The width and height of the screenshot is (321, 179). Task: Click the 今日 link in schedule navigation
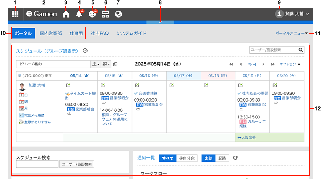(252, 64)
